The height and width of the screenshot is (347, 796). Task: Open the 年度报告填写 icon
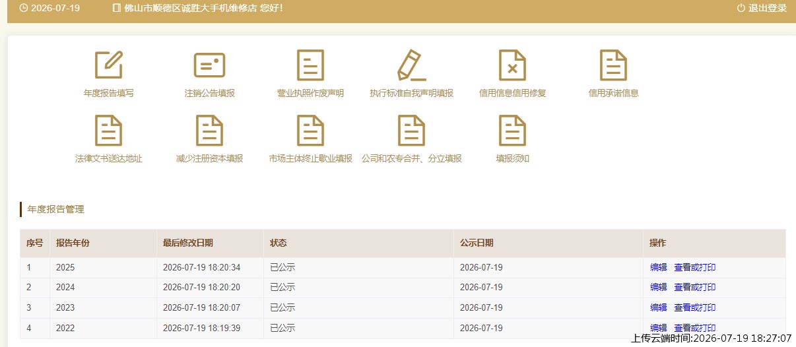tap(109, 65)
